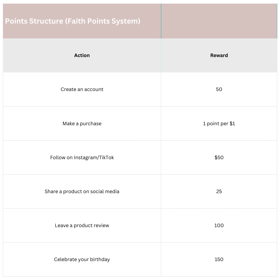280x280 pixels.
Task: Select the Celebrate your birthday cell
Action: [x=82, y=260]
